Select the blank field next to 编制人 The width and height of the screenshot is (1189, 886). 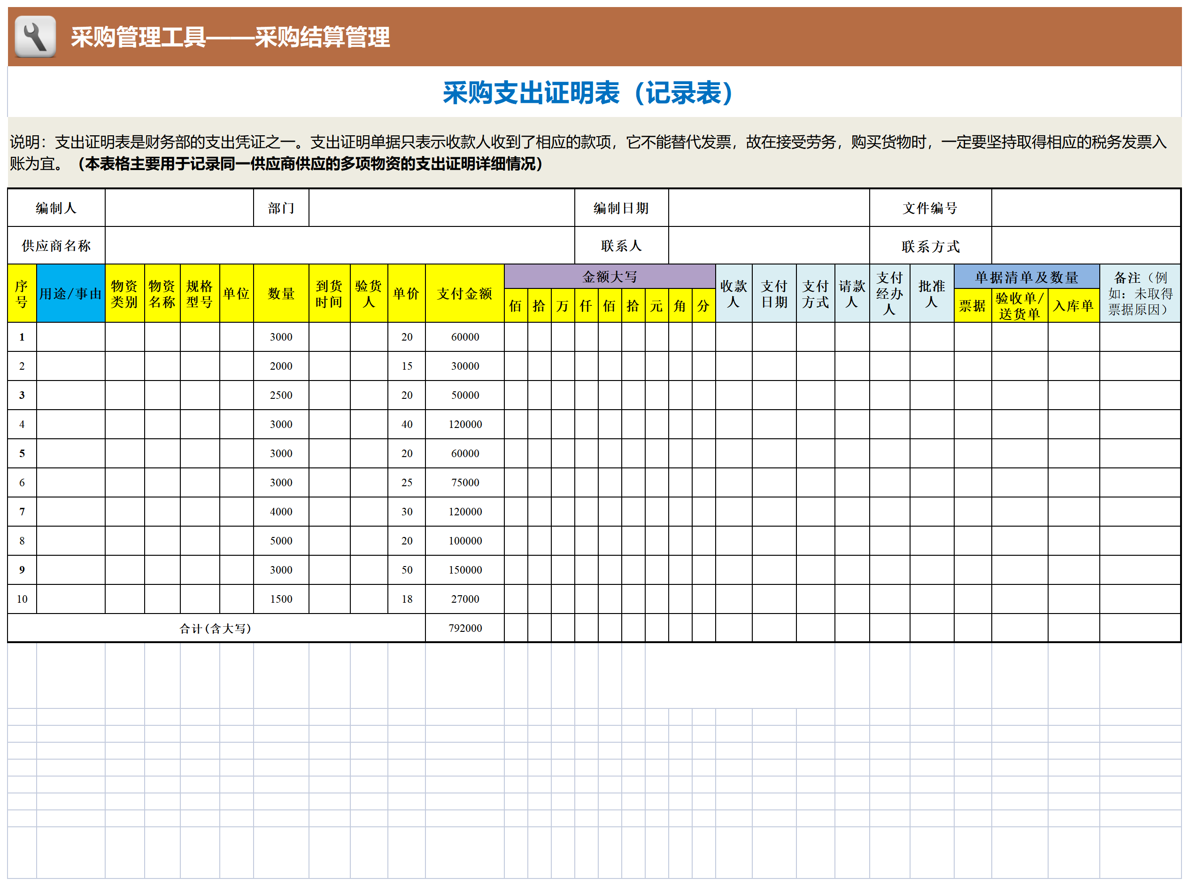coord(179,208)
